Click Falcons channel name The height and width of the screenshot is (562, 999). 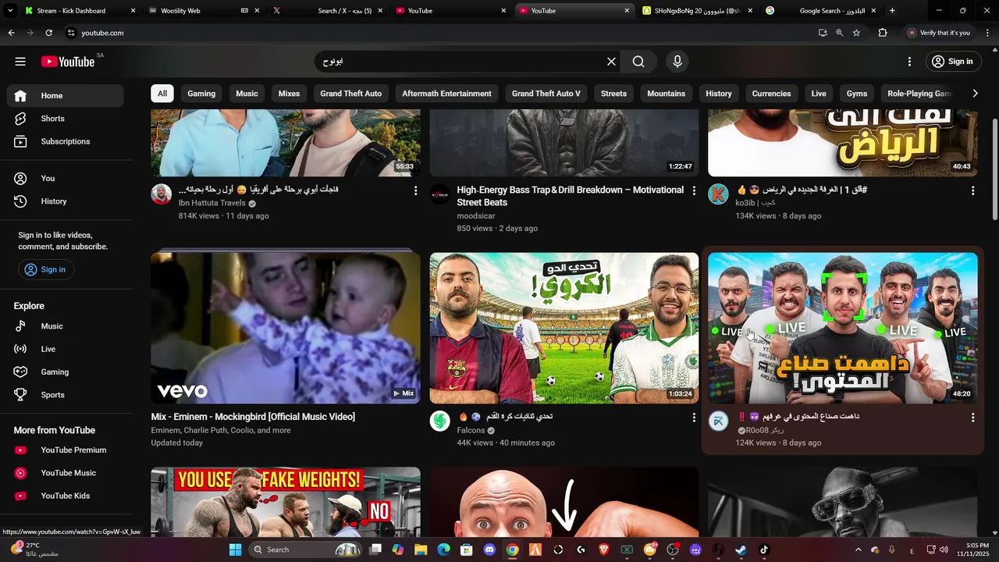pyautogui.click(x=471, y=431)
